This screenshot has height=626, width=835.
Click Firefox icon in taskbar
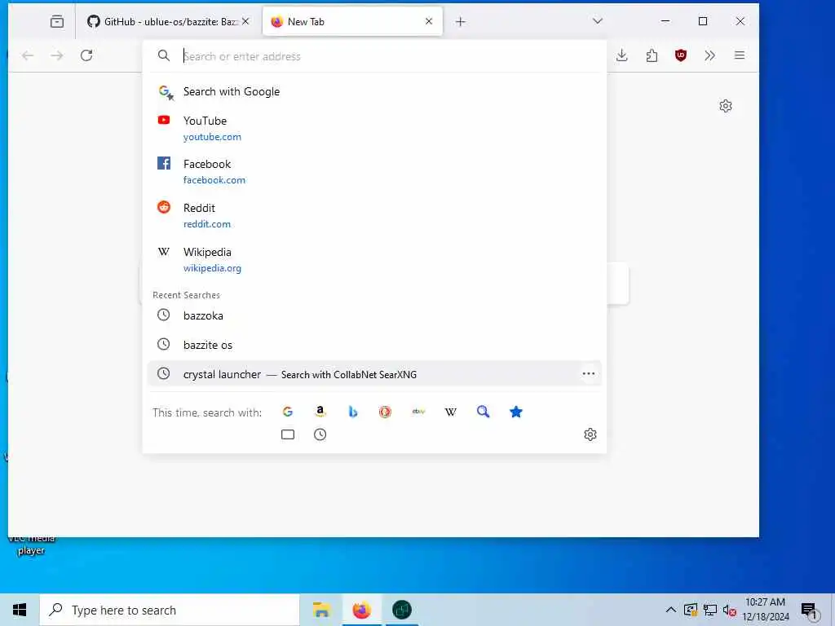tap(361, 610)
